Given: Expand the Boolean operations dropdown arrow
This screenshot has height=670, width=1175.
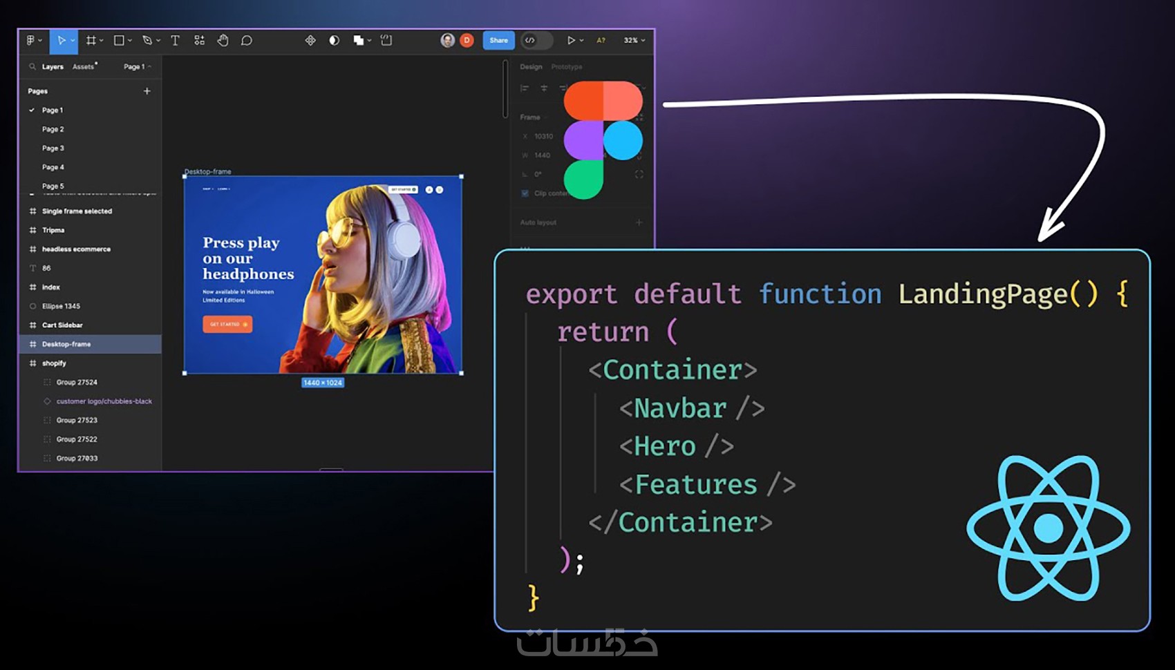Looking at the screenshot, I should point(370,41).
